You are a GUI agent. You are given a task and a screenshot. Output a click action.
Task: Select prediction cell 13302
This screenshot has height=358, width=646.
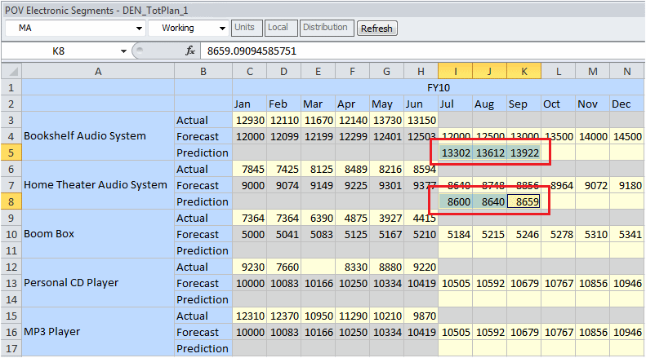pos(455,152)
